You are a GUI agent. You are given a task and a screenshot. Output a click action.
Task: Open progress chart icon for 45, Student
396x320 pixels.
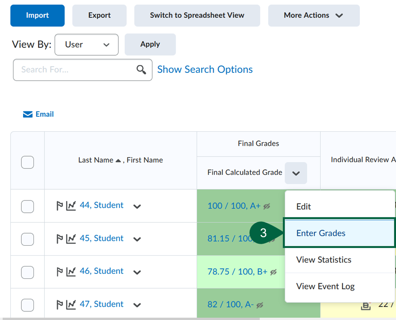pos(71,239)
